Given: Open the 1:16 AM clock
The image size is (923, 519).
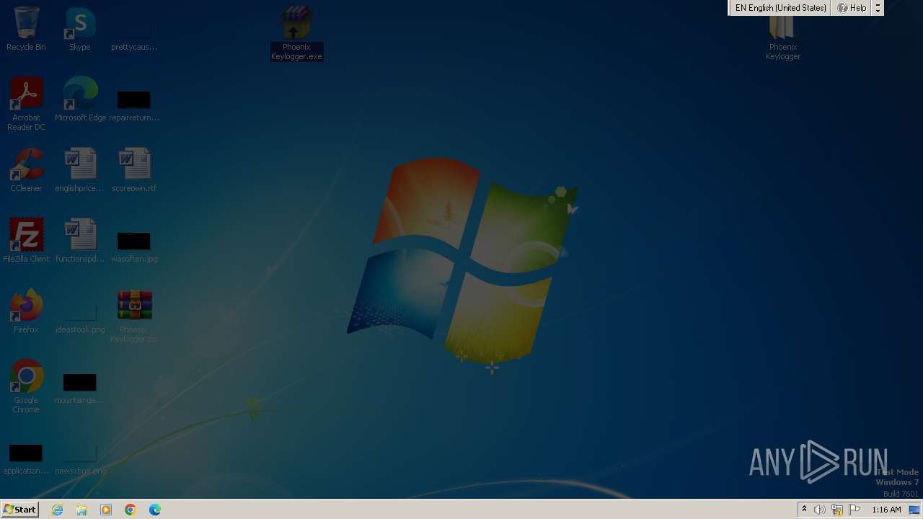Looking at the screenshot, I should coord(886,510).
